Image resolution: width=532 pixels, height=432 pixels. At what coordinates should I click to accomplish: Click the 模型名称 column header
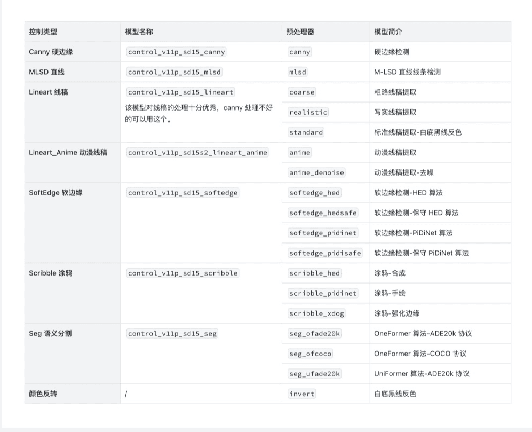click(201, 32)
